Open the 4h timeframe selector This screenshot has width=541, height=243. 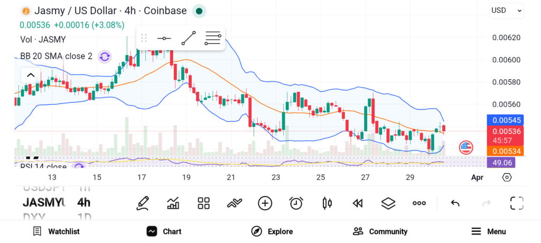(83, 202)
